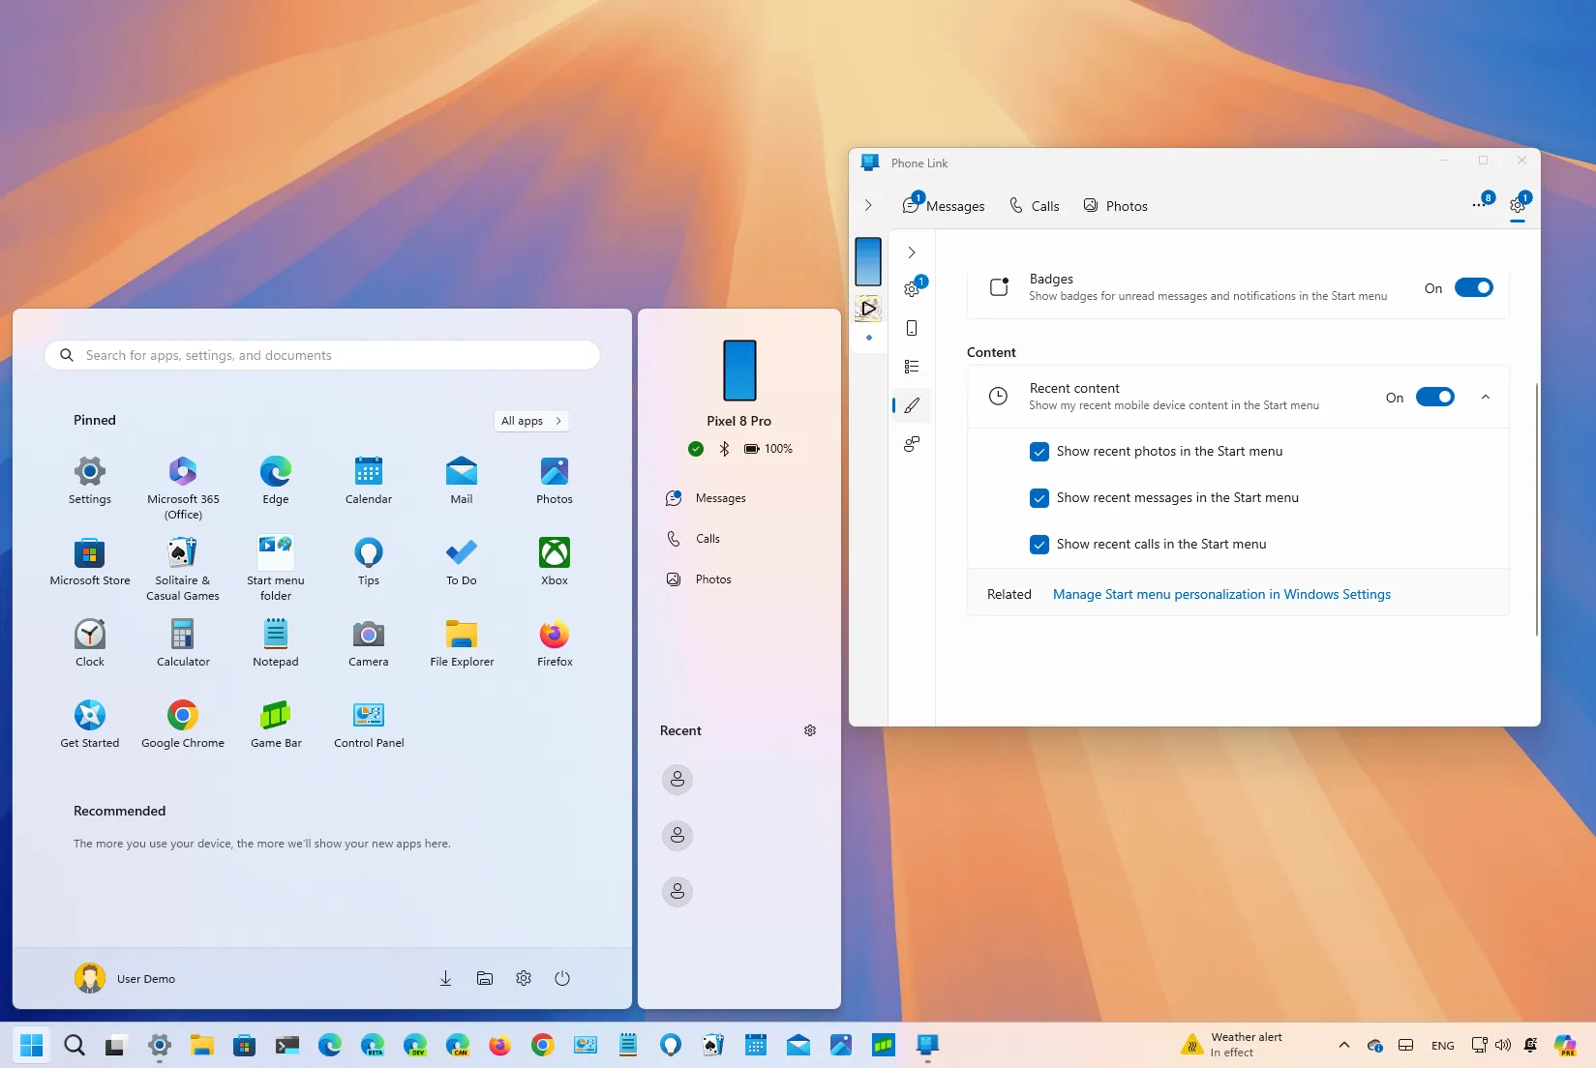Screen dimensions: 1596x1068
Task: Click Manage Start menu personalization in Windows Settings link
Action: [x=1221, y=594]
